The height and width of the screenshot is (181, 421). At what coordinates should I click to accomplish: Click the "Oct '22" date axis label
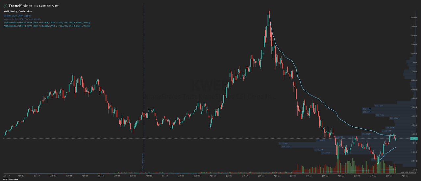point(373,176)
